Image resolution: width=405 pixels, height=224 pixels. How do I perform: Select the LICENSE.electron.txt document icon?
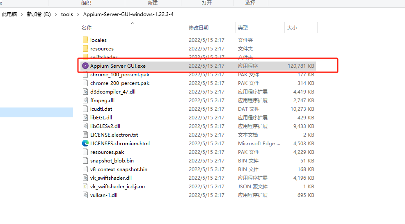click(85, 135)
